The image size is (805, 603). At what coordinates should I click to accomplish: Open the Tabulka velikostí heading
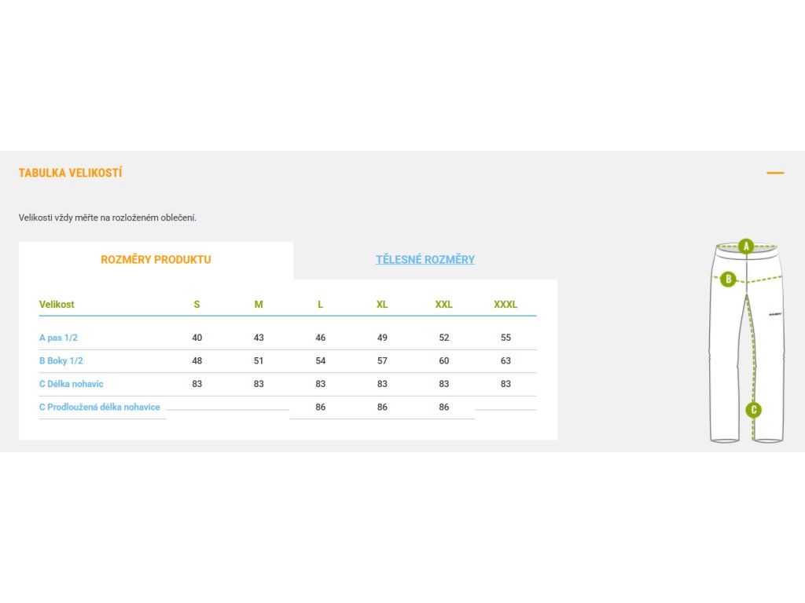(x=70, y=174)
